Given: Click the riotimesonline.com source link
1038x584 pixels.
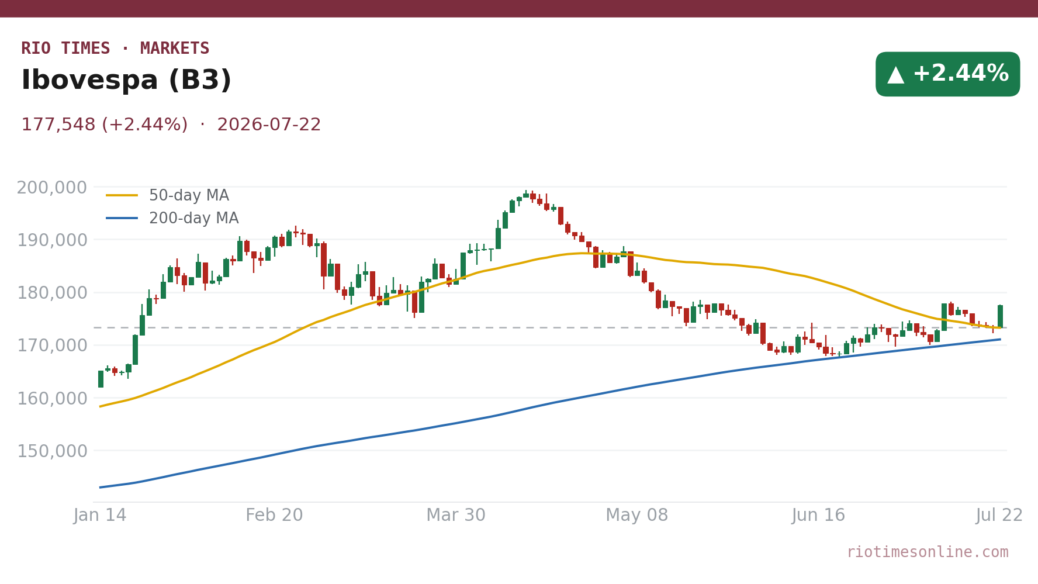Looking at the screenshot, I should (x=928, y=552).
